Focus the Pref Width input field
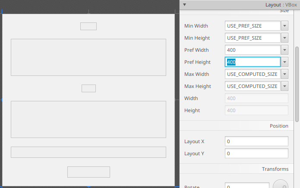This screenshot has height=188, width=300. tap(253, 50)
